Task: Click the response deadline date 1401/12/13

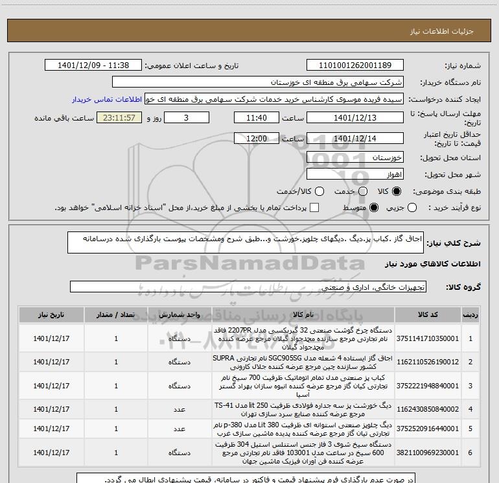Action: click(354, 119)
